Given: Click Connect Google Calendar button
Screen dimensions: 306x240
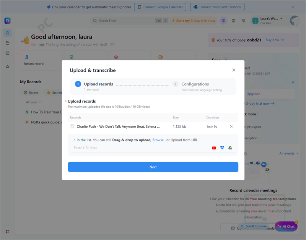Looking at the screenshot, I should [x=160, y=7].
